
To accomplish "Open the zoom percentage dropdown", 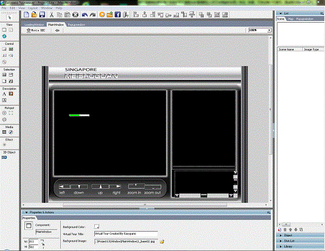I will click(x=269, y=30).
